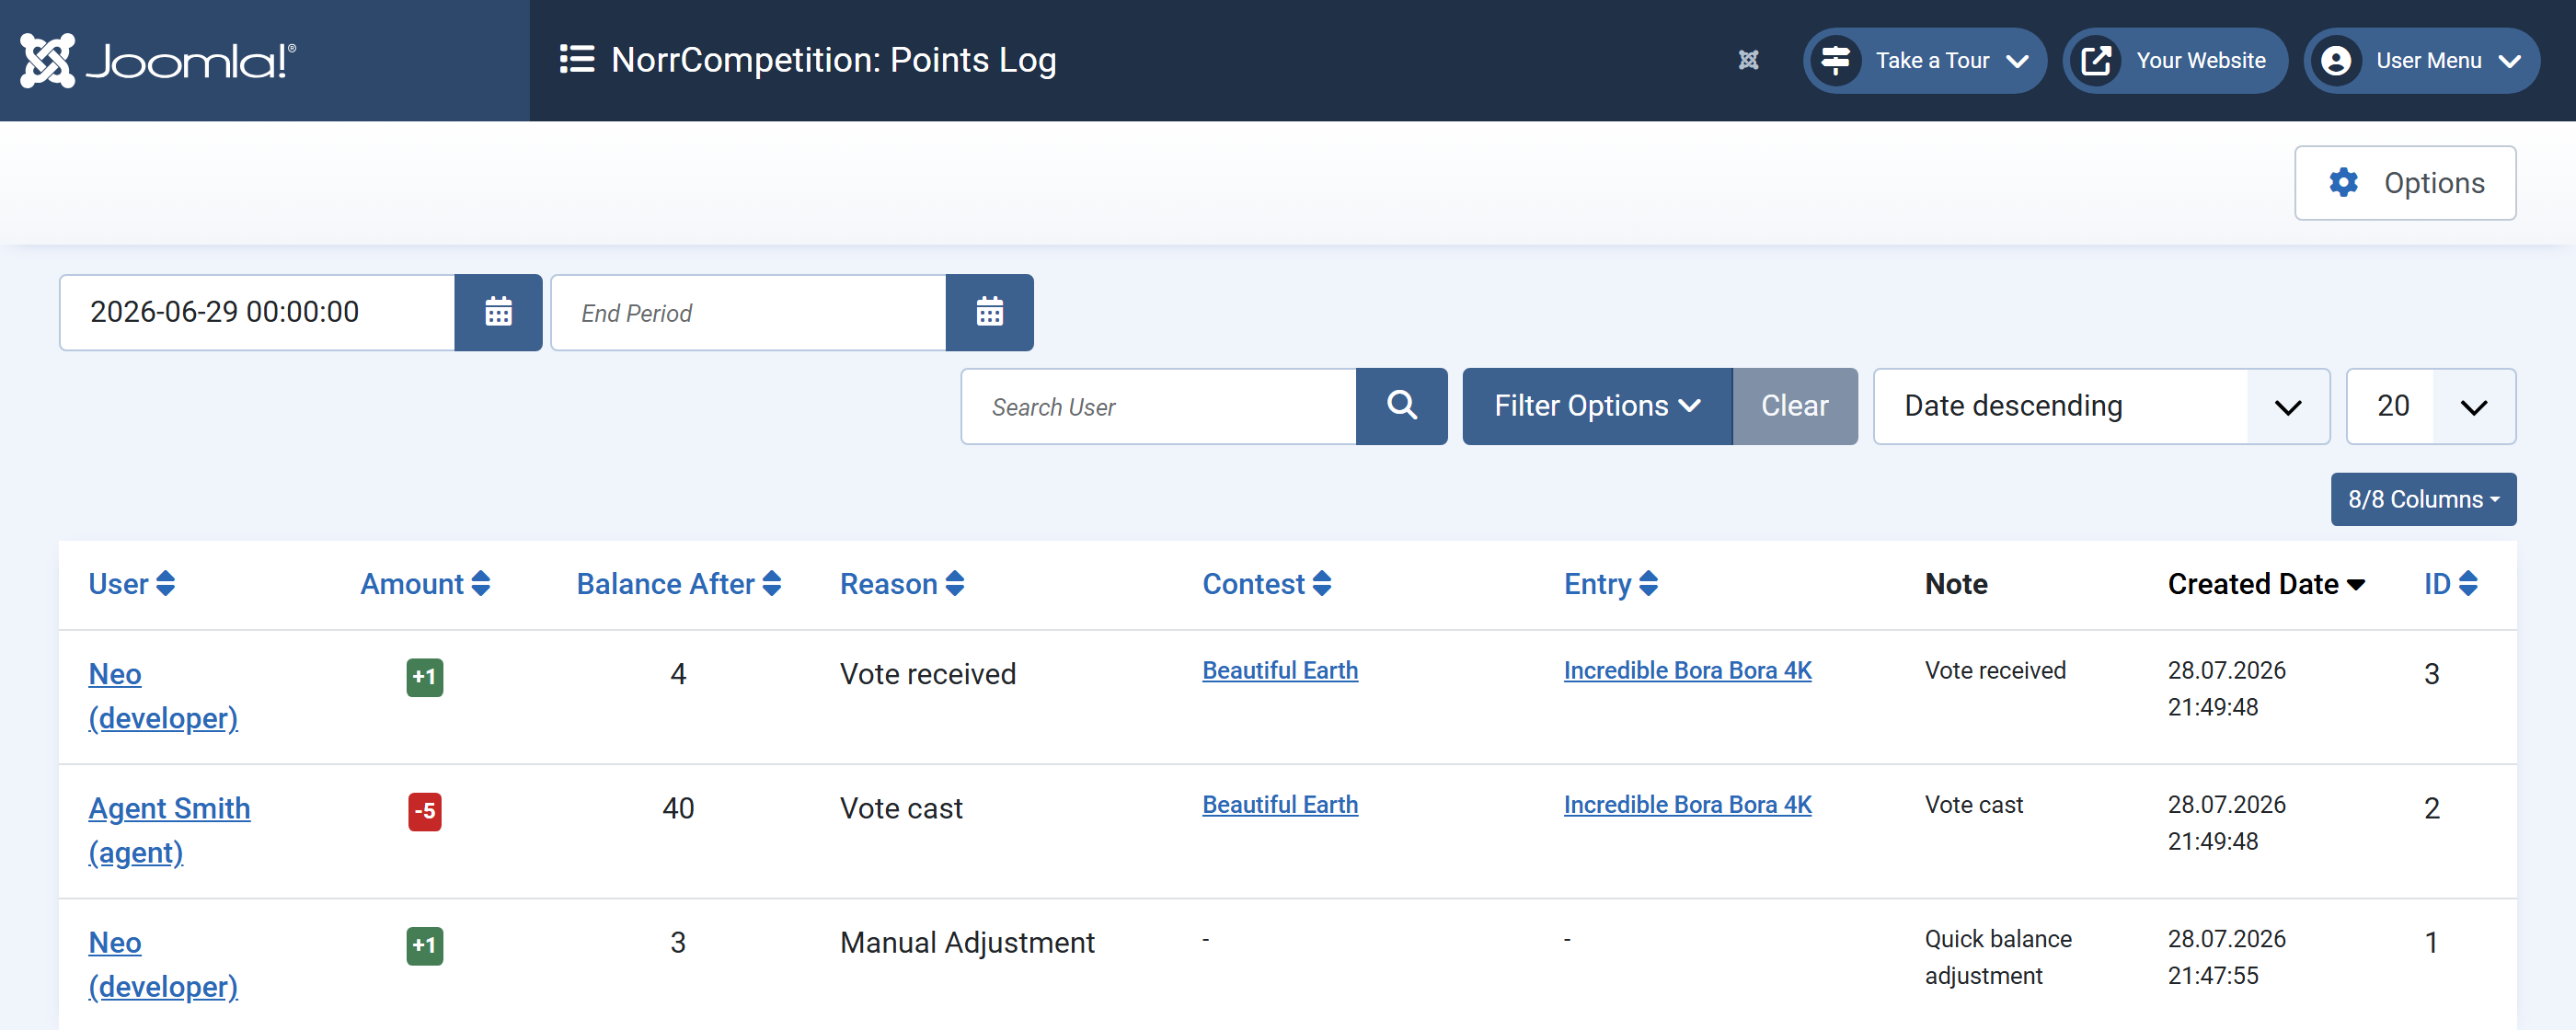Viewport: 2576px width, 1030px height.
Task: Sort by Contest column
Action: pyautogui.click(x=1266, y=584)
